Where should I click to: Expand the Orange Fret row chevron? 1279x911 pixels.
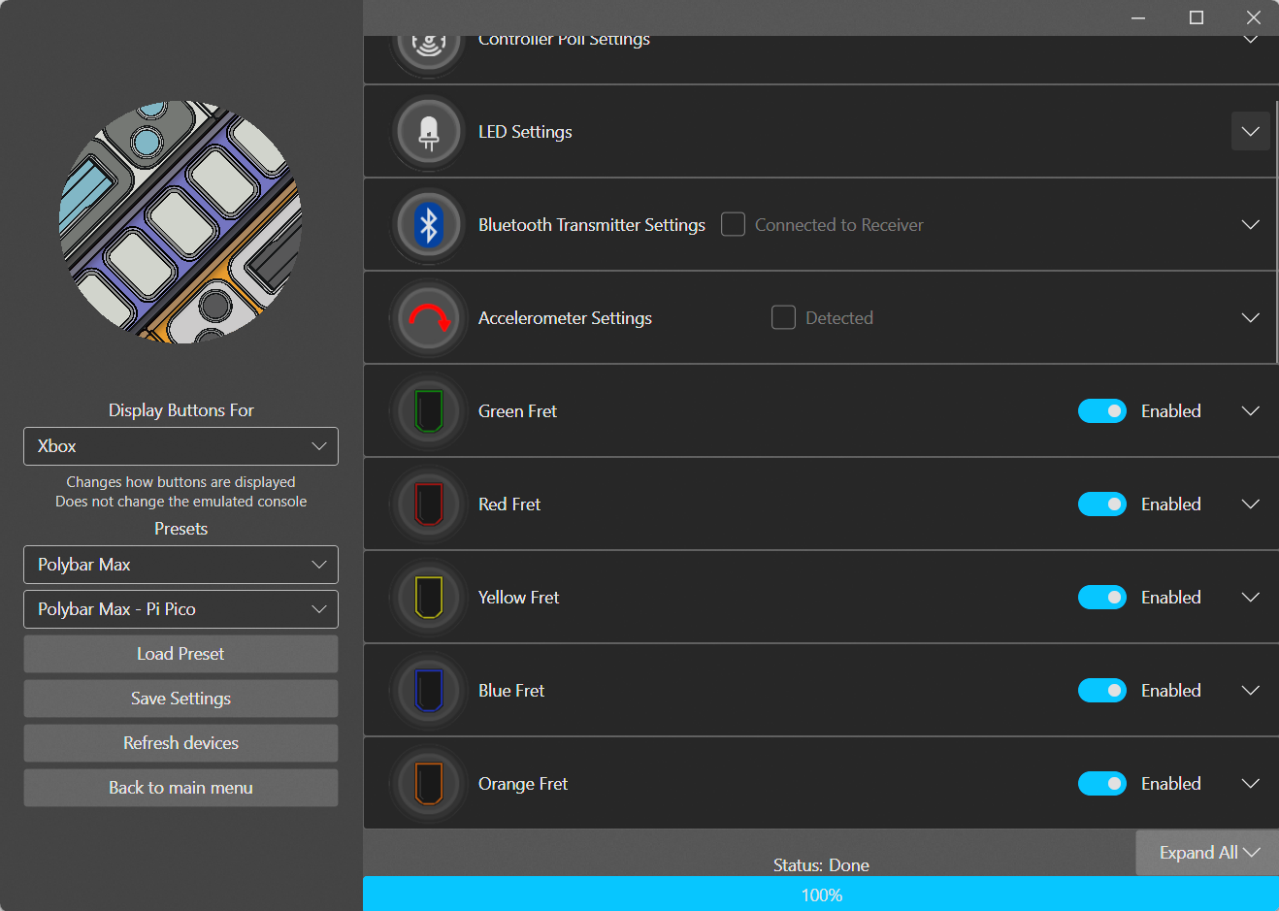(1250, 784)
